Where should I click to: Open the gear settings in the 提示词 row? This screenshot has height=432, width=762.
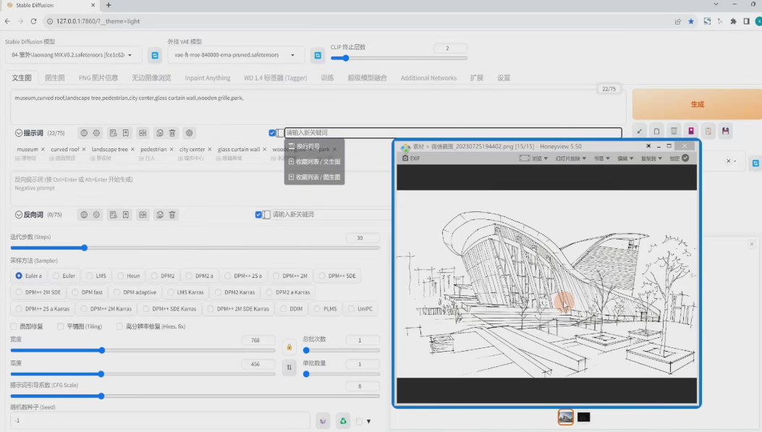pos(96,132)
